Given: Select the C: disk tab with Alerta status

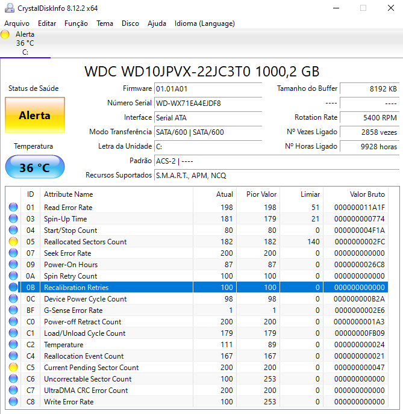Looking at the screenshot, I should click(x=25, y=43).
